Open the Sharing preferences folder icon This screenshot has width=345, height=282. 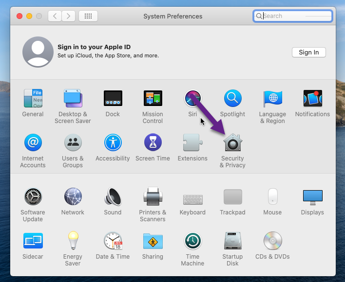pos(153,241)
